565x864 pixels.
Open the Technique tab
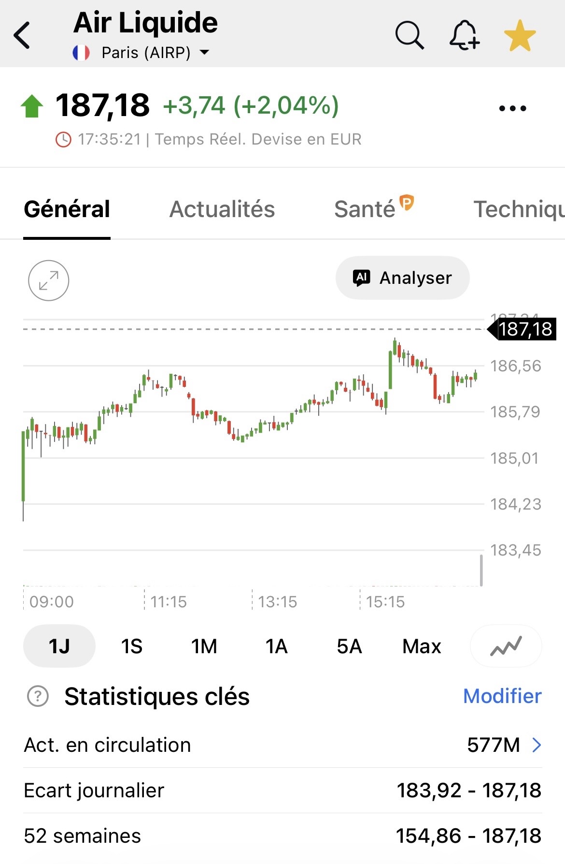coord(519,209)
